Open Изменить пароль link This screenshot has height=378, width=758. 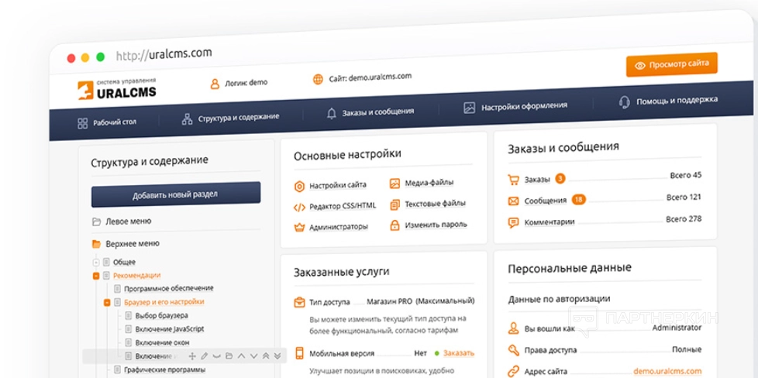coord(436,225)
